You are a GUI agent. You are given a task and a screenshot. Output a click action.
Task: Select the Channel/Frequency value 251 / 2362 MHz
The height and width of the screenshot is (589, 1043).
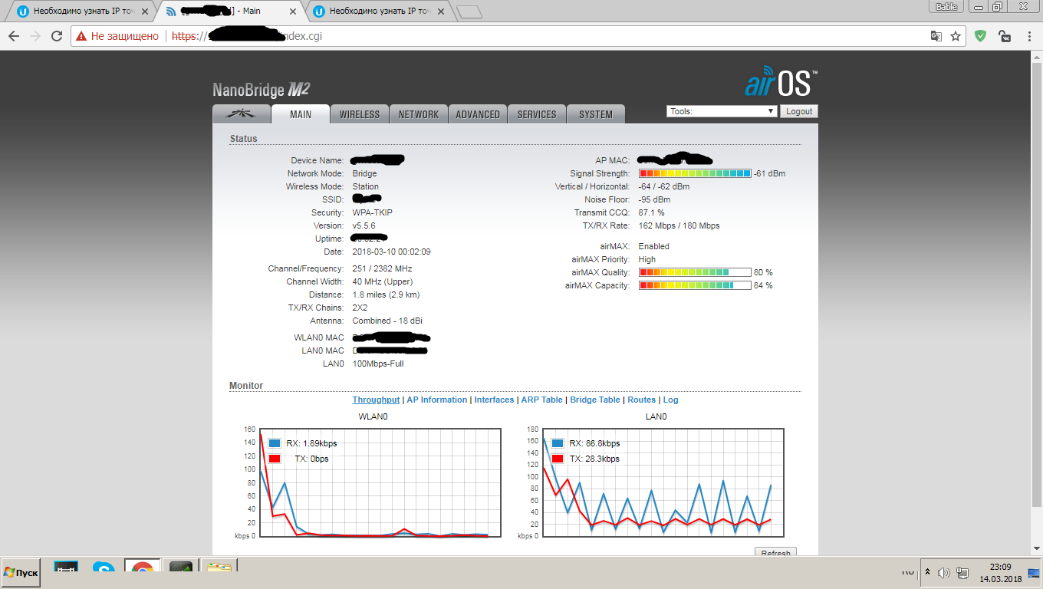tap(382, 268)
